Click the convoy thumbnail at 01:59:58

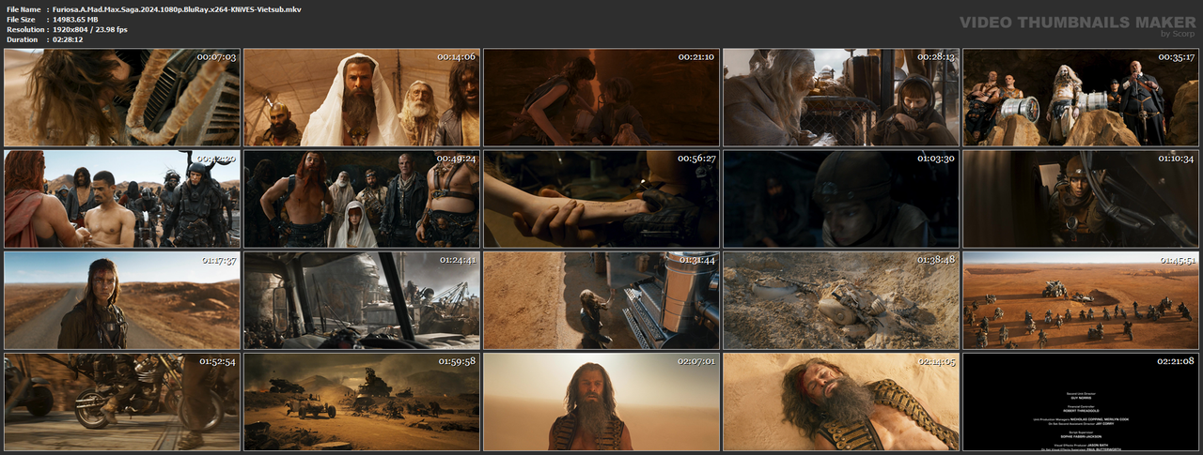coord(362,402)
